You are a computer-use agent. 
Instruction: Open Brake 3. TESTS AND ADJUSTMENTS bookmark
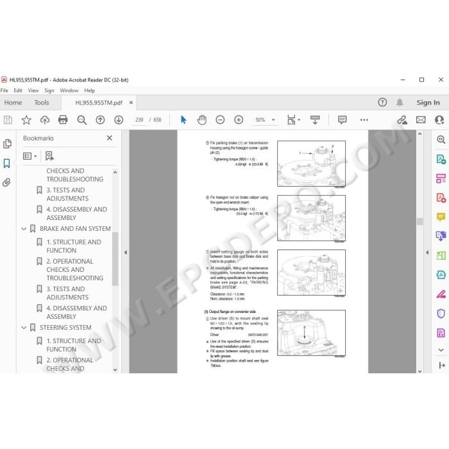click(x=67, y=293)
